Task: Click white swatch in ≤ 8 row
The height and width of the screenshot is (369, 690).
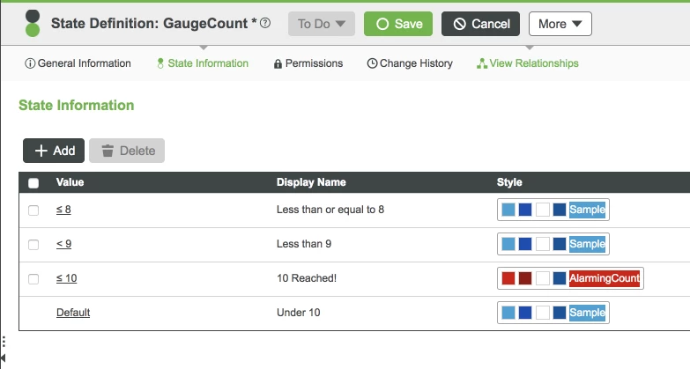Action: pyautogui.click(x=543, y=210)
